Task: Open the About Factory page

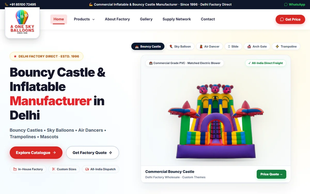Action: click(117, 19)
